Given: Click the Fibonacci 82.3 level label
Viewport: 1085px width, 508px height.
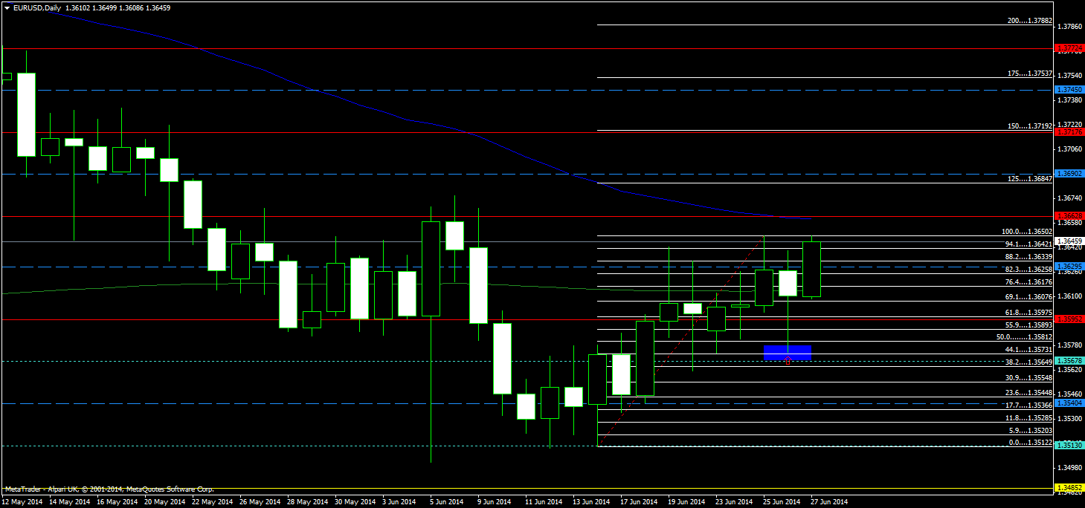Looking at the screenshot, I should coord(1028,269).
